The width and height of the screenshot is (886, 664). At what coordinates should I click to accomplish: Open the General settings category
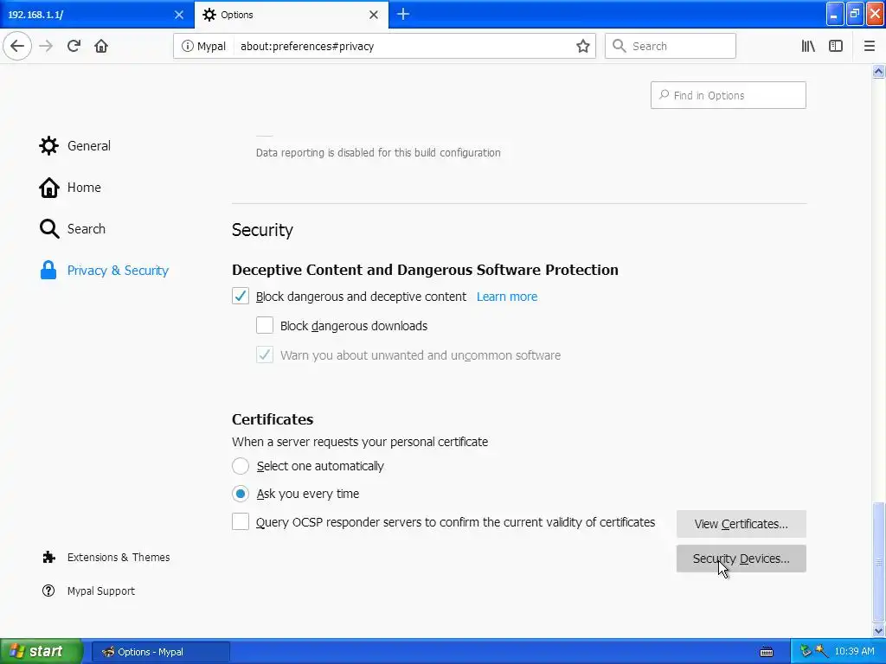[x=88, y=146]
